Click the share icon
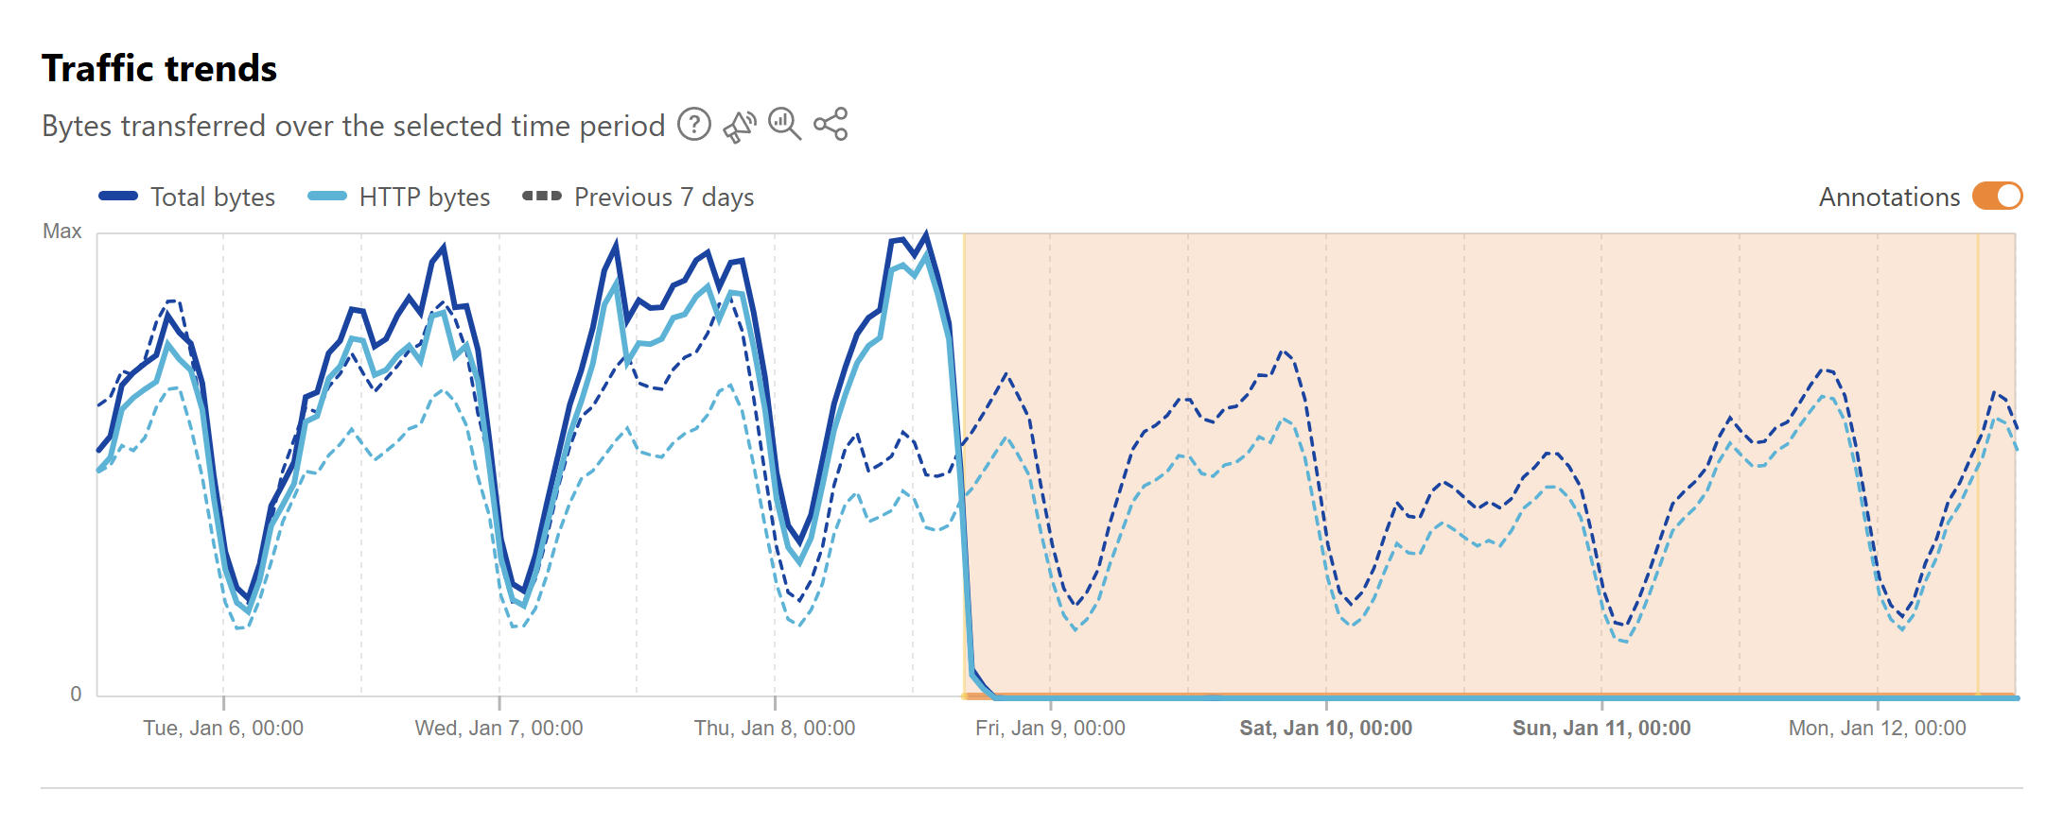 click(x=831, y=124)
